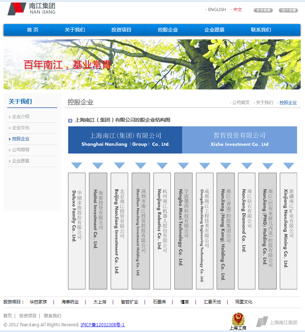Click 石墨烯 project link
Viewport: 305px width, 332px height.
pyautogui.click(x=159, y=302)
